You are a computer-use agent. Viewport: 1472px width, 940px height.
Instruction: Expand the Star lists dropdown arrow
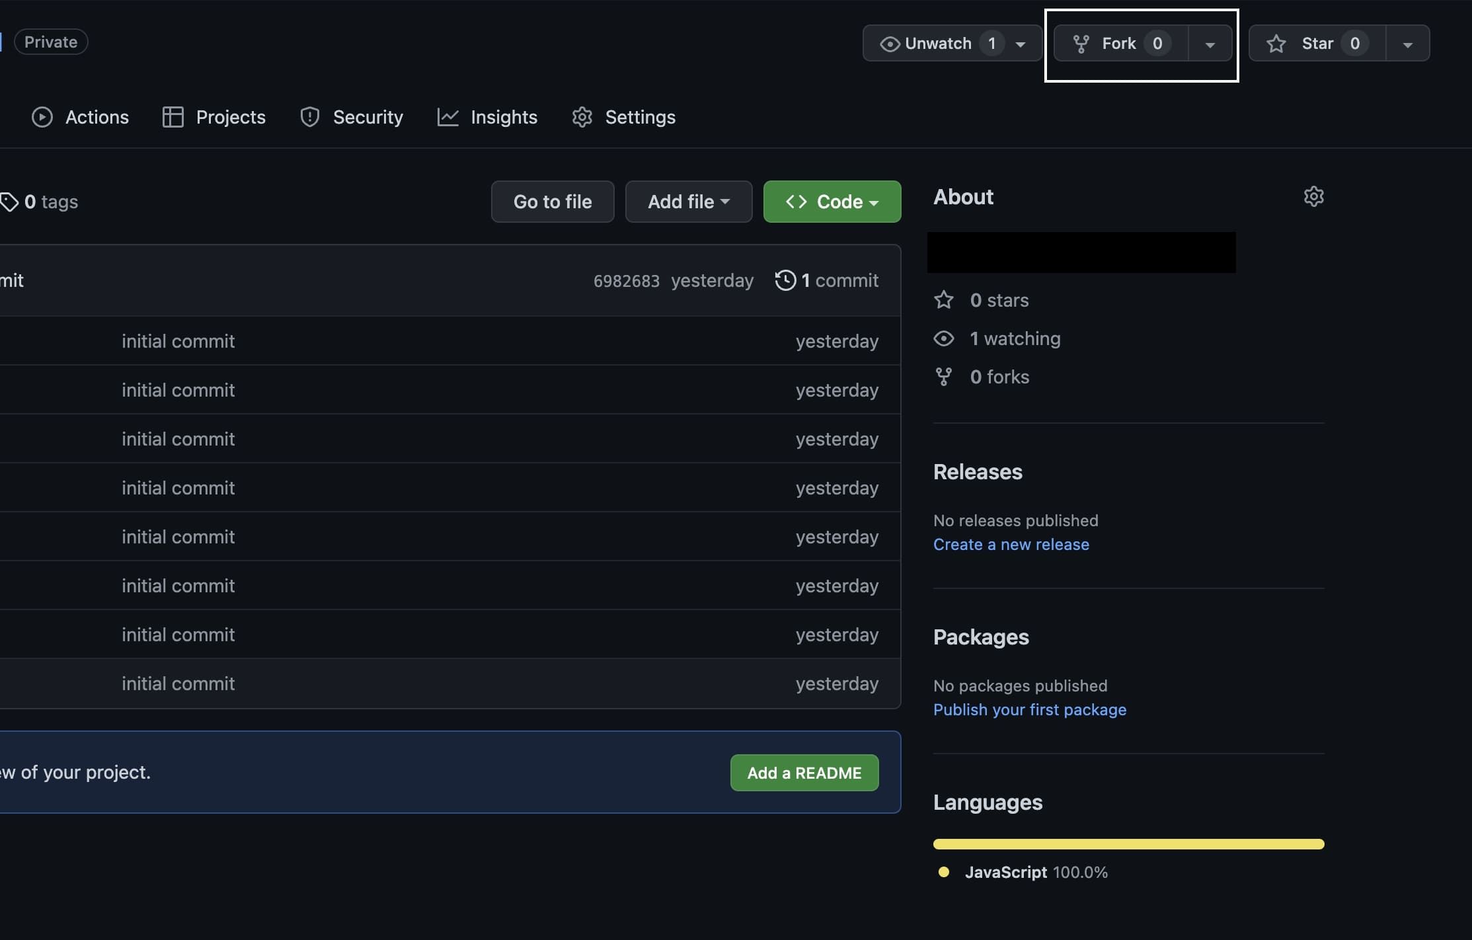[1407, 44]
